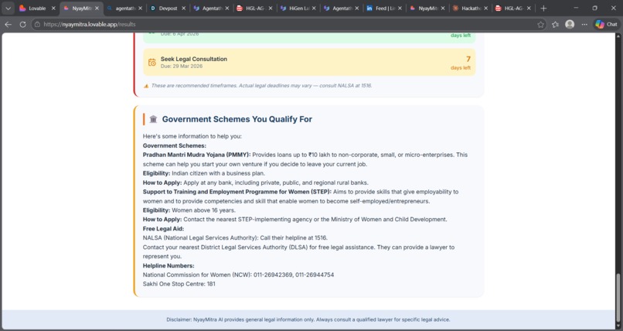Click the "Government Schemes:" bold label
This screenshot has width=623, height=331.
175,146
